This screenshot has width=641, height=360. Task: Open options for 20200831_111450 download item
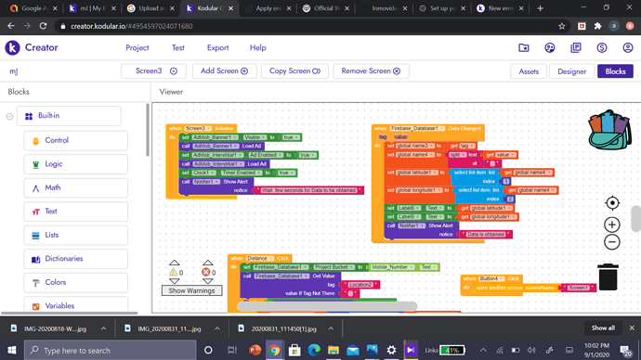[x=331, y=328]
